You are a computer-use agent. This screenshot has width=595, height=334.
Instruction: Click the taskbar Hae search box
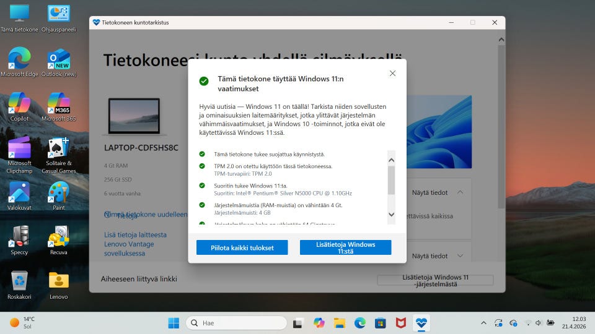pos(236,323)
